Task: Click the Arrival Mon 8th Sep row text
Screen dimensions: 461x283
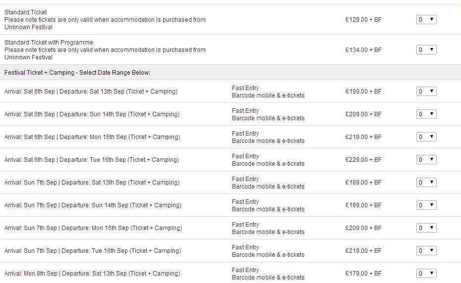Action: pos(92,273)
